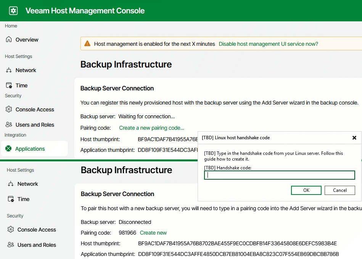Close the Linux host handshake dialog
362x259 pixels.
pos(354,138)
